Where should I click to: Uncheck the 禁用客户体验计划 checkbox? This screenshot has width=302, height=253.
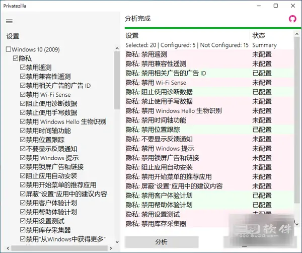[x=23, y=203]
